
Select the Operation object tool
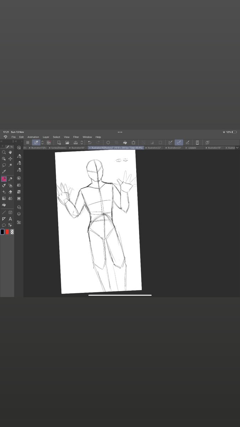click(4, 159)
